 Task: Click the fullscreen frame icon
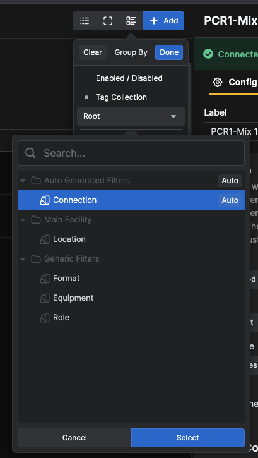click(108, 21)
